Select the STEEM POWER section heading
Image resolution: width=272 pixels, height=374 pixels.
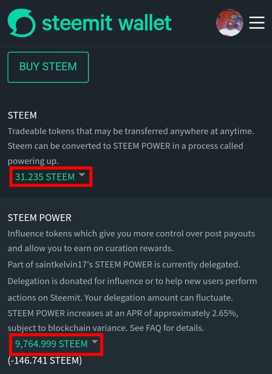point(40,218)
